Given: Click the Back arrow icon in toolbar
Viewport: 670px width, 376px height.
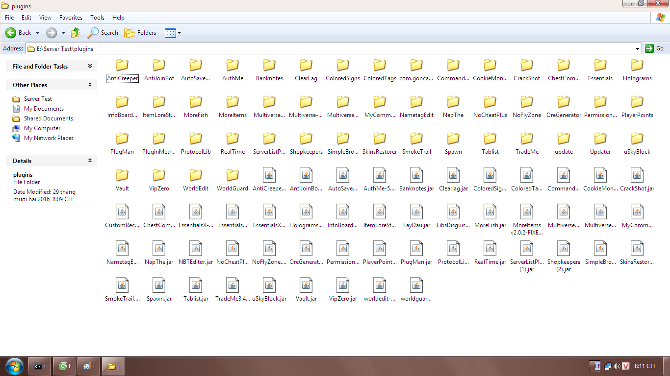Looking at the screenshot, I should point(11,33).
